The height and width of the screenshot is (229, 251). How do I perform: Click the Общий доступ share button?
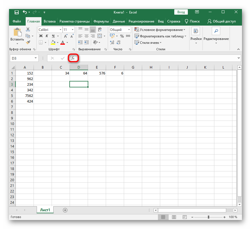[222, 21]
